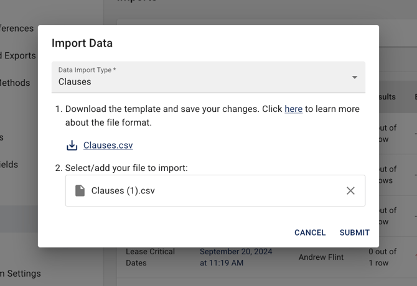Image resolution: width=417 pixels, height=286 pixels.
Task: Click Andrew Flint in the imports table
Action: (321, 257)
